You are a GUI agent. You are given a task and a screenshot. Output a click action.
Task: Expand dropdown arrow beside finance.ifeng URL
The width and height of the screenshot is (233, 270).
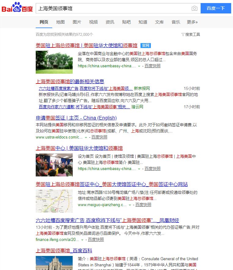(82, 240)
